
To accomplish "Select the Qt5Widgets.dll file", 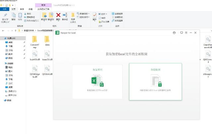I will (35, 71).
